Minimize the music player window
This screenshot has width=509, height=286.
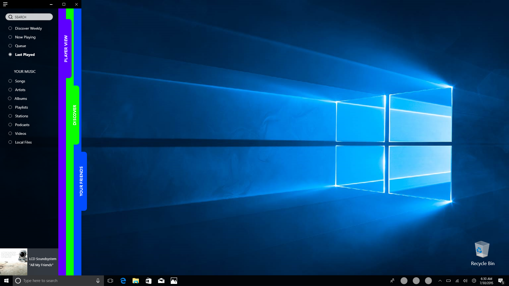[51, 4]
